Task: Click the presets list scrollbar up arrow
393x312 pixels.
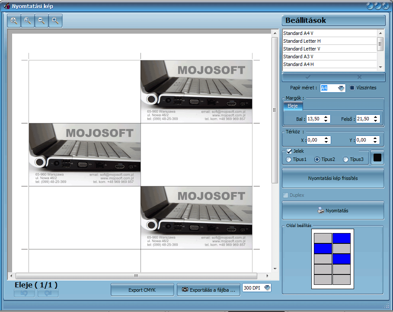Action: pyautogui.click(x=380, y=33)
